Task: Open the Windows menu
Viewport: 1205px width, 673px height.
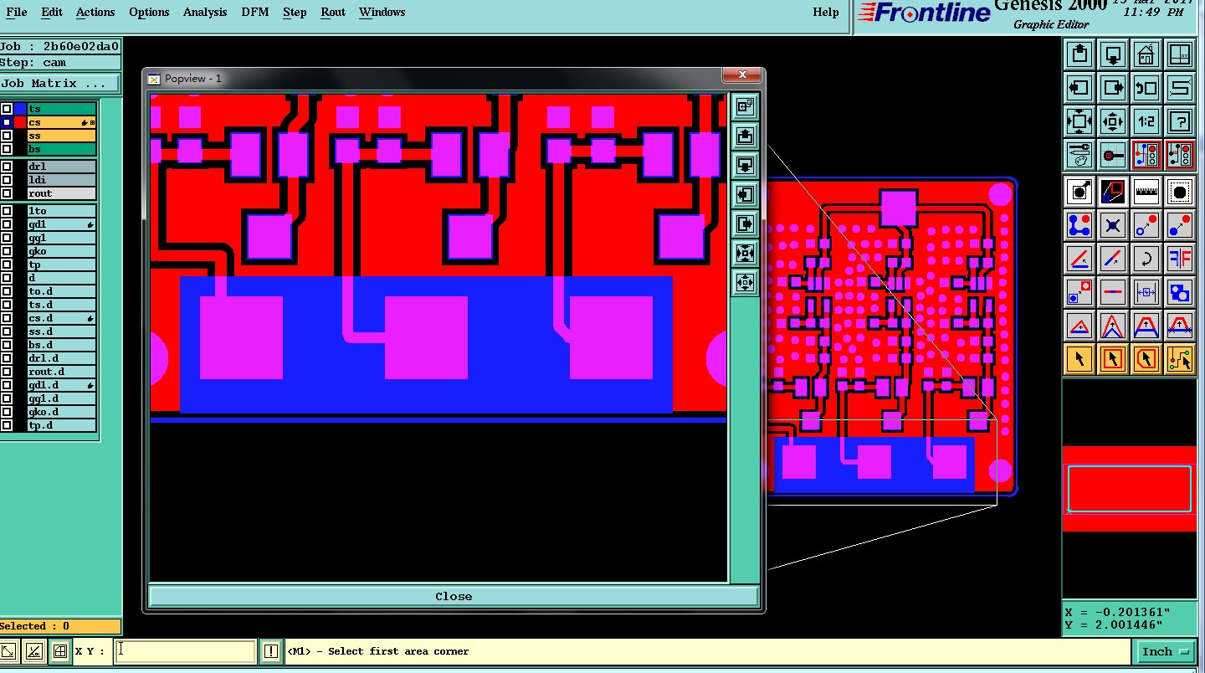Action: (382, 12)
